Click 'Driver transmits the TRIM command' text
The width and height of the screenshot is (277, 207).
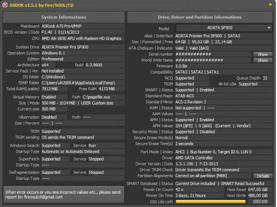click(207, 170)
